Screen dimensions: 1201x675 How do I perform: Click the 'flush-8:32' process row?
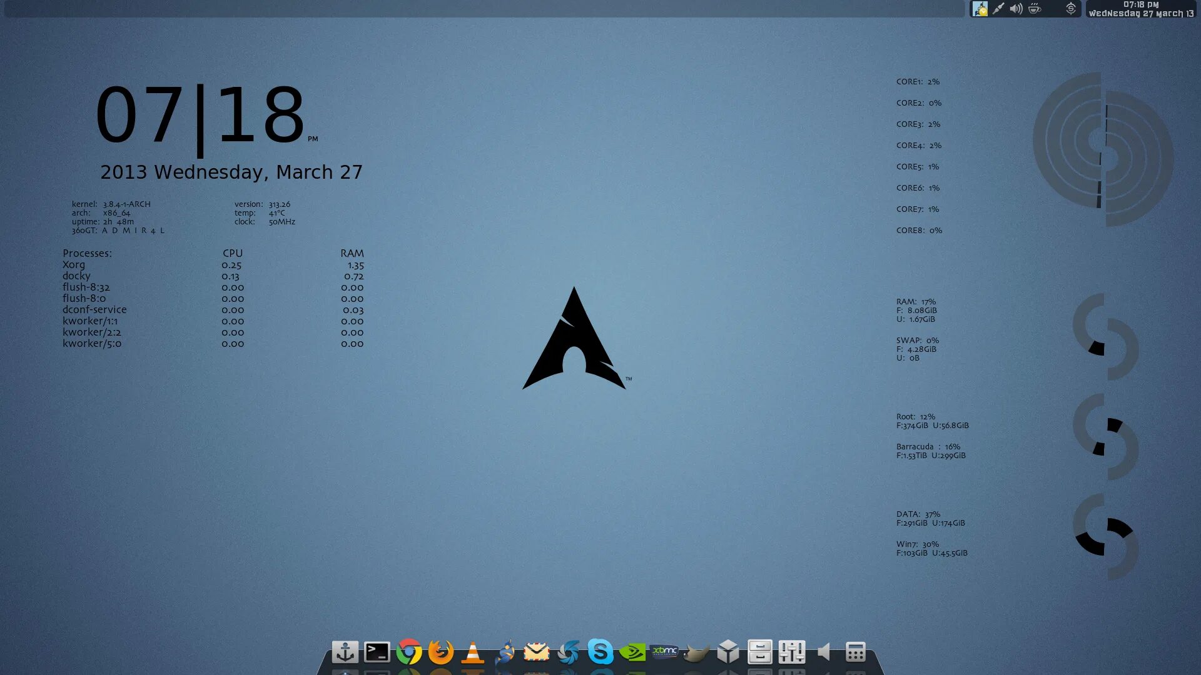coord(213,287)
